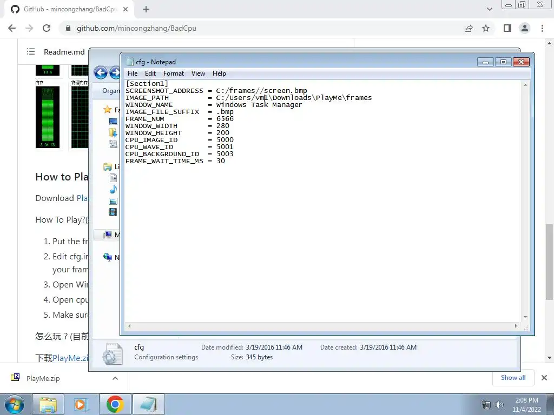554x415 pixels.
Task: Open the Format menu in Notepad
Action: tap(174, 73)
